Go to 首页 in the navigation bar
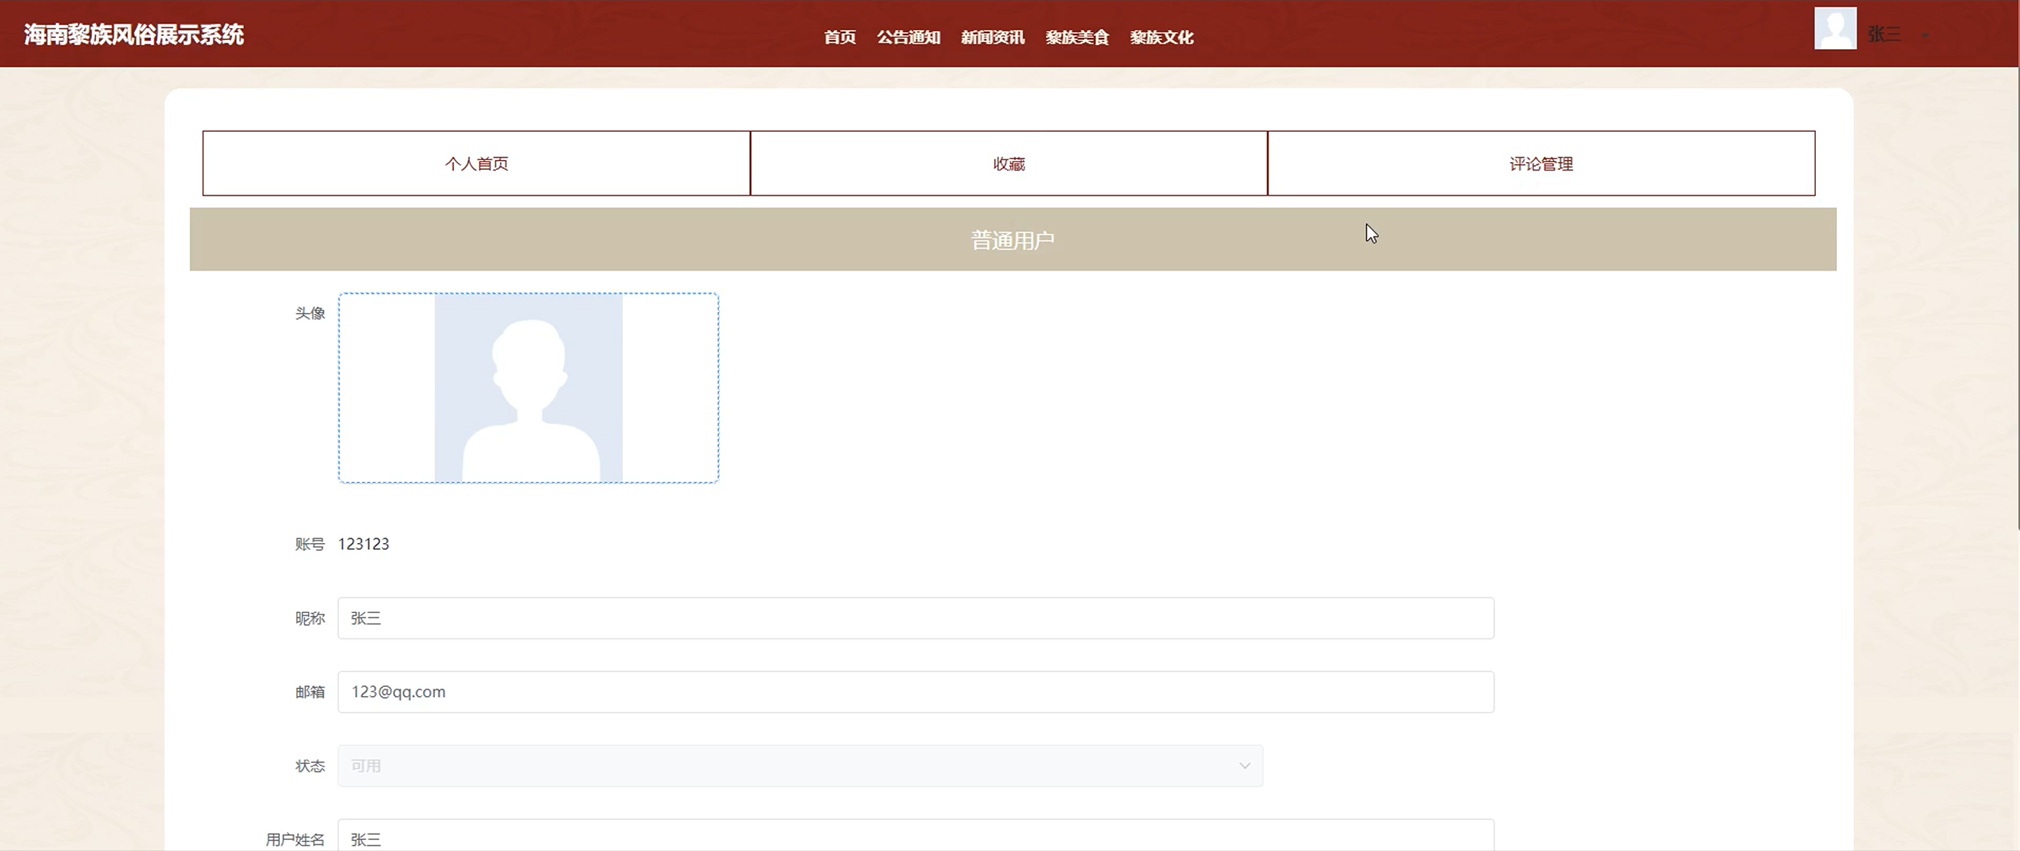 (839, 37)
